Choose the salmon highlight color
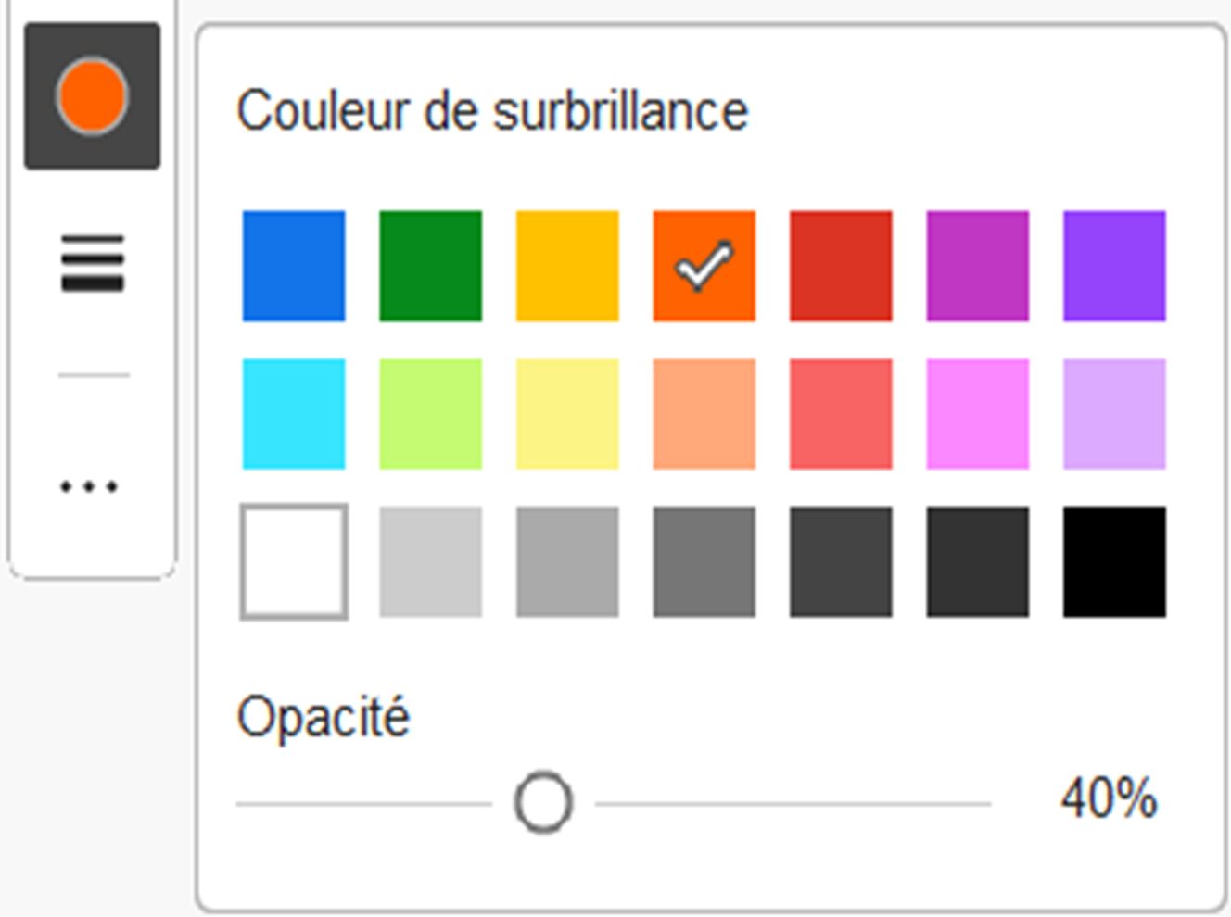The height and width of the screenshot is (917, 1231). click(x=703, y=412)
